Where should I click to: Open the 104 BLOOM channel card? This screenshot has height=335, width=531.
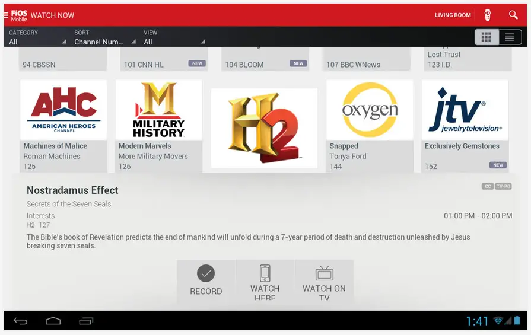[x=265, y=59]
